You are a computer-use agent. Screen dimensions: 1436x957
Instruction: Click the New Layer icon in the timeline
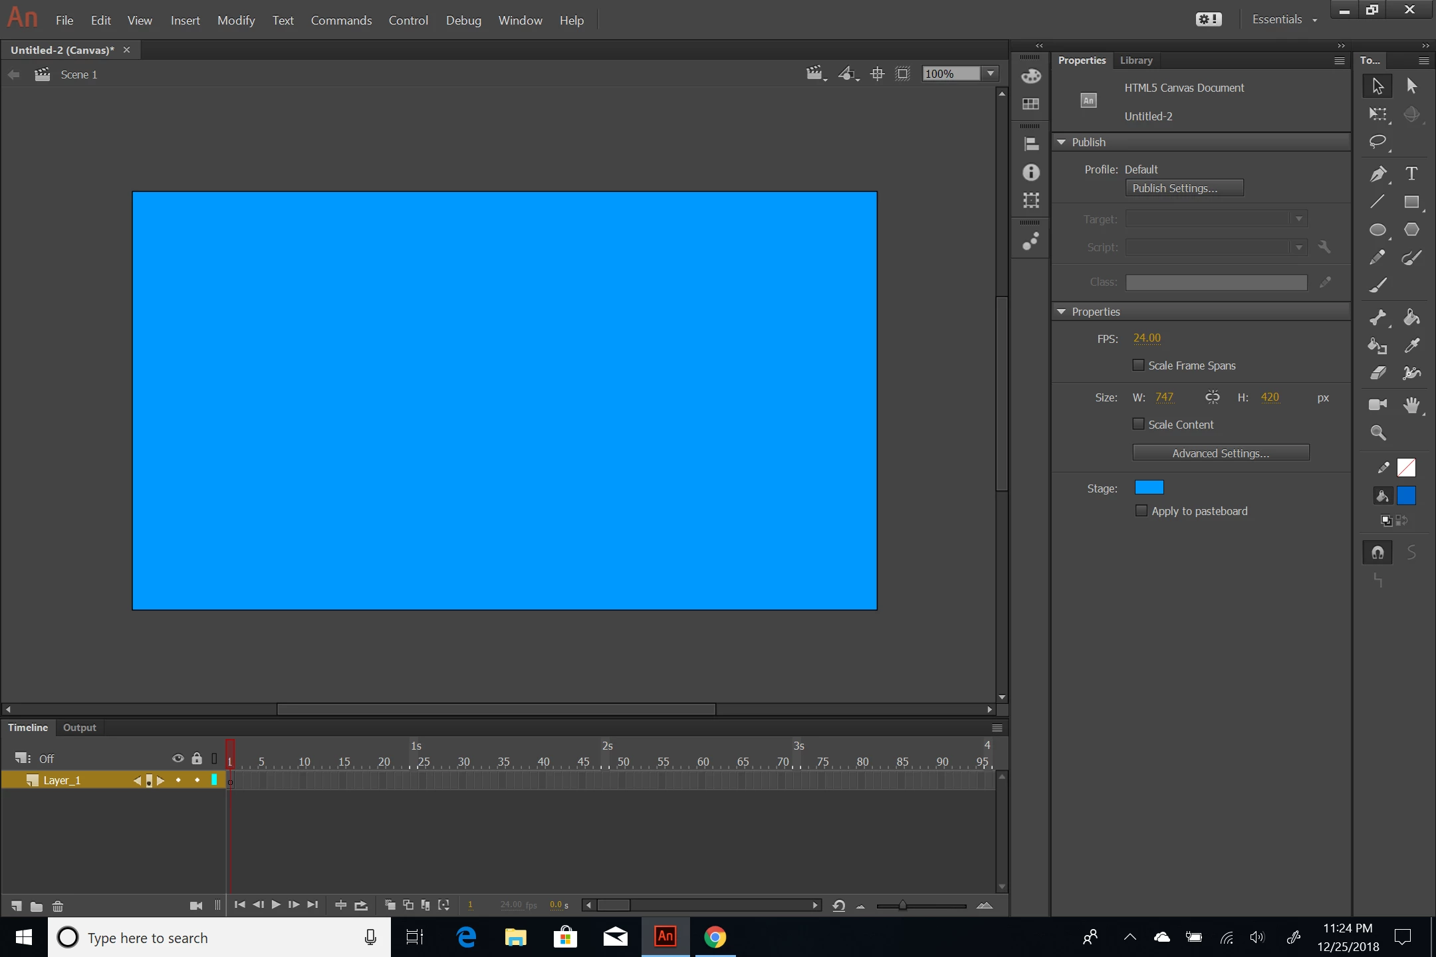pos(17,906)
